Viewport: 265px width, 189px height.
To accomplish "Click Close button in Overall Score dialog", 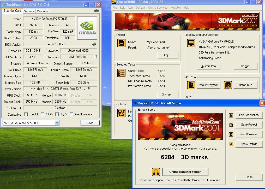I will 249,177.
